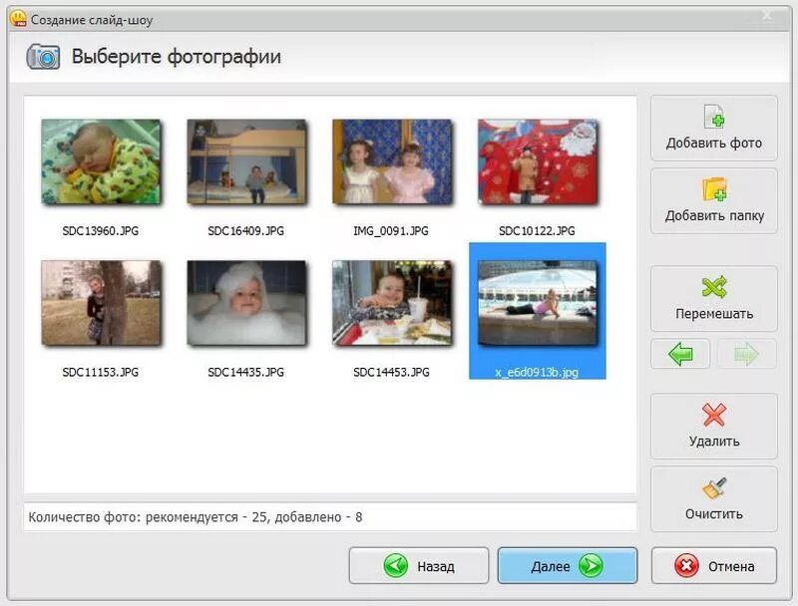The width and height of the screenshot is (798, 606).
Task: Click the file name SDC16409.JPG
Action: click(245, 231)
